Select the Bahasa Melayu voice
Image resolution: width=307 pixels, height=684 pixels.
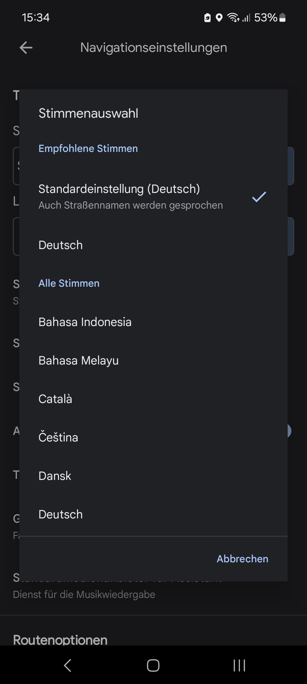(78, 361)
